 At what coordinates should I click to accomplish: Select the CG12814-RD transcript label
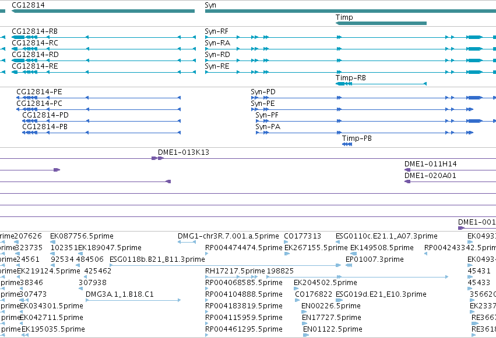point(35,55)
